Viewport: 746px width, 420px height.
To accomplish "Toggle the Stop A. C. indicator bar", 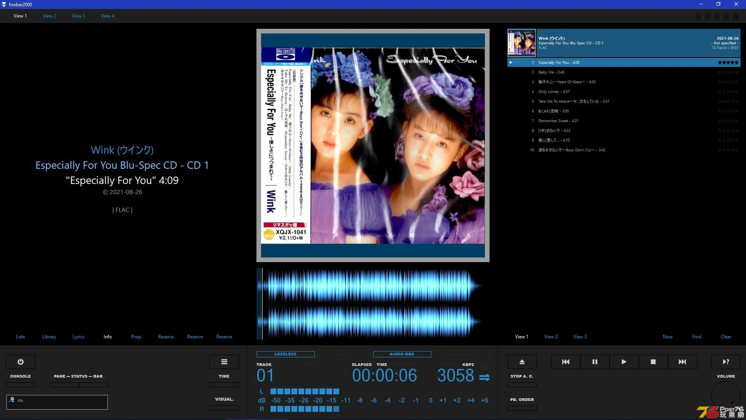I will point(522,385).
